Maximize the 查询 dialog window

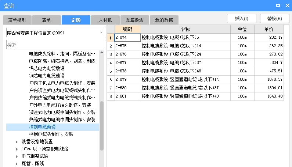tap(278, 5)
